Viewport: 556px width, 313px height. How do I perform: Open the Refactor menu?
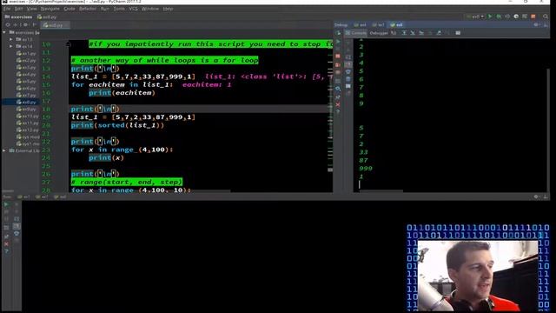click(x=88, y=9)
